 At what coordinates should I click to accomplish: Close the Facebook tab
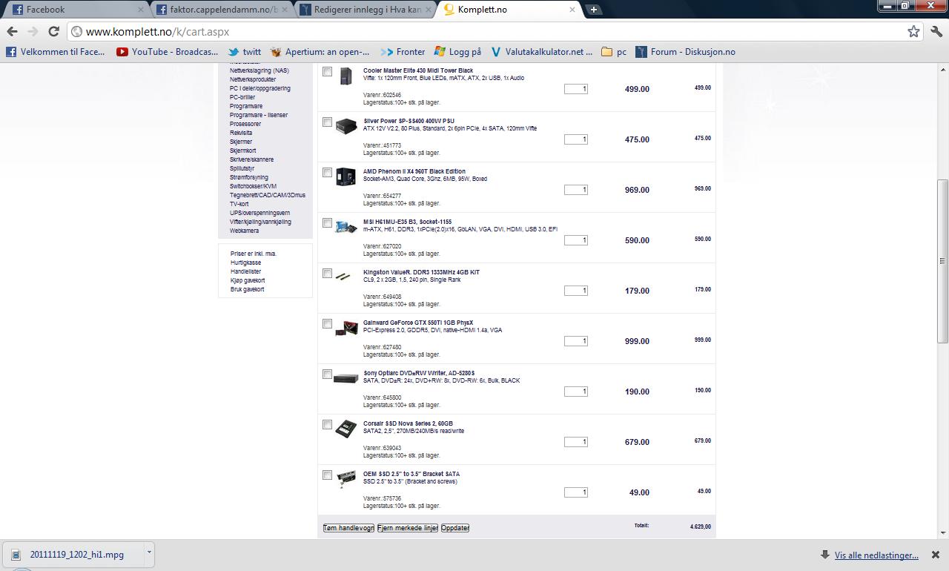click(x=140, y=10)
